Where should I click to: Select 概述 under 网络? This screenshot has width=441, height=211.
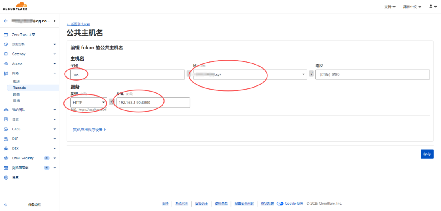point(17,81)
